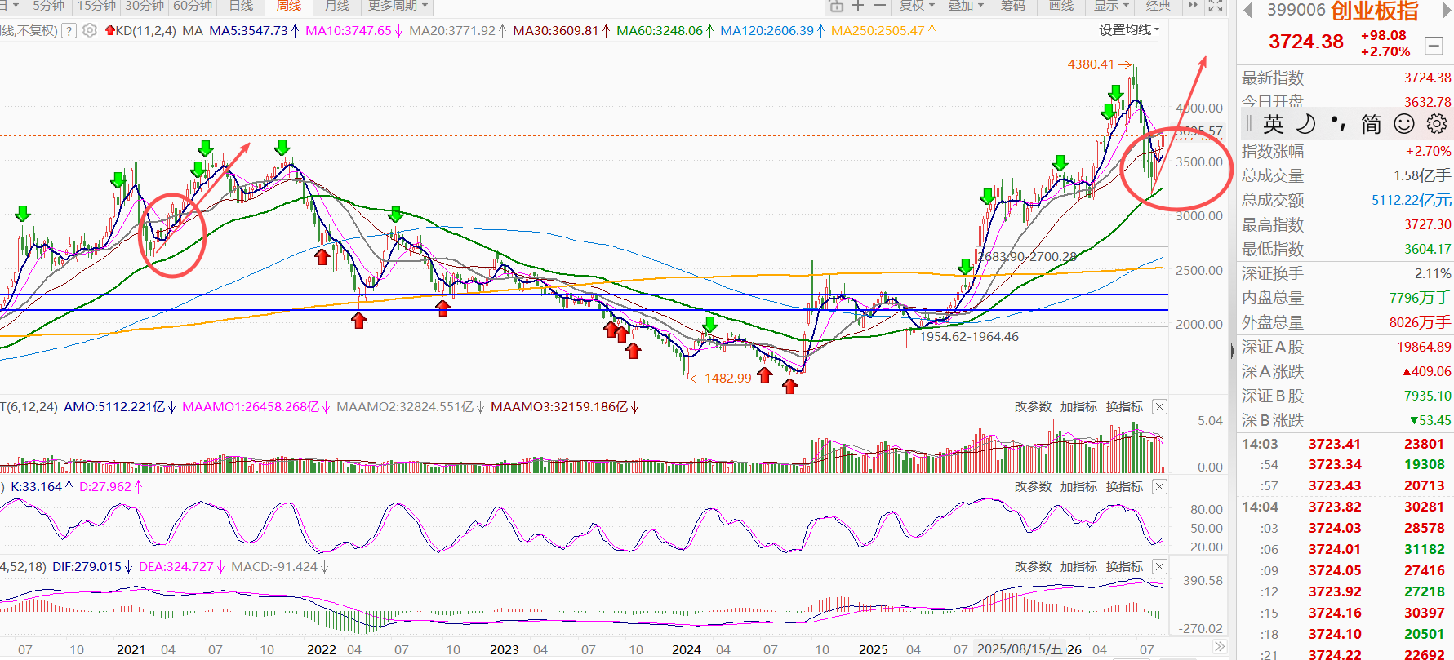Open the 更多周期 dropdown

tap(398, 6)
